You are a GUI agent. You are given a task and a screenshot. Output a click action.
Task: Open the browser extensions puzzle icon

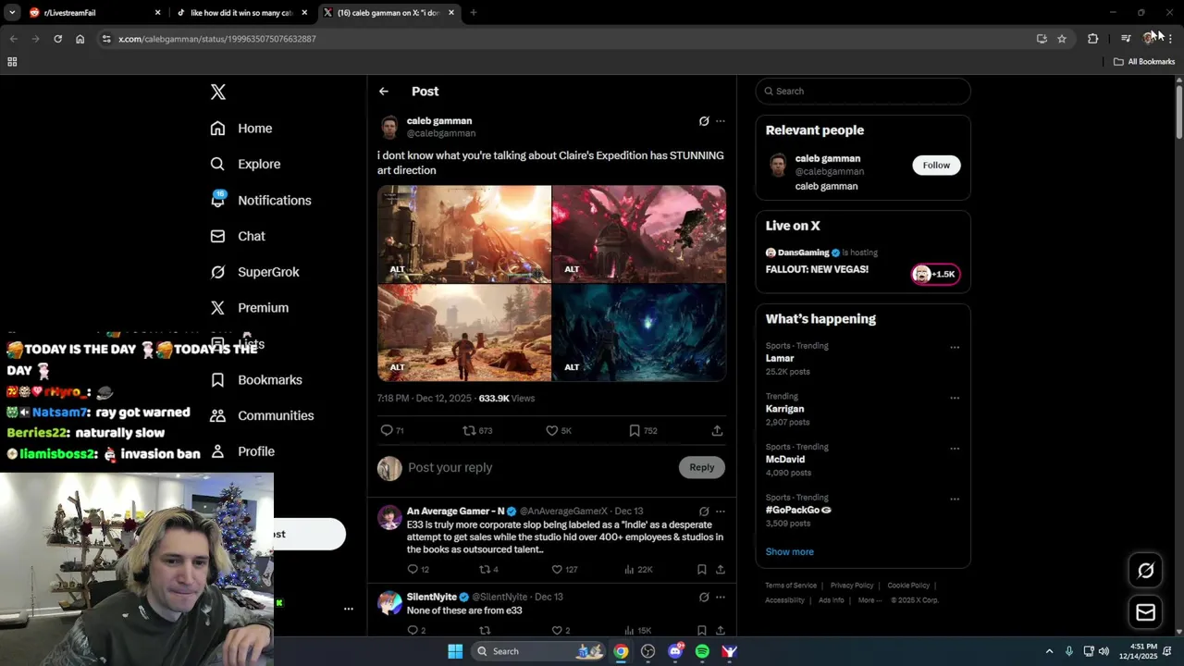click(1093, 39)
